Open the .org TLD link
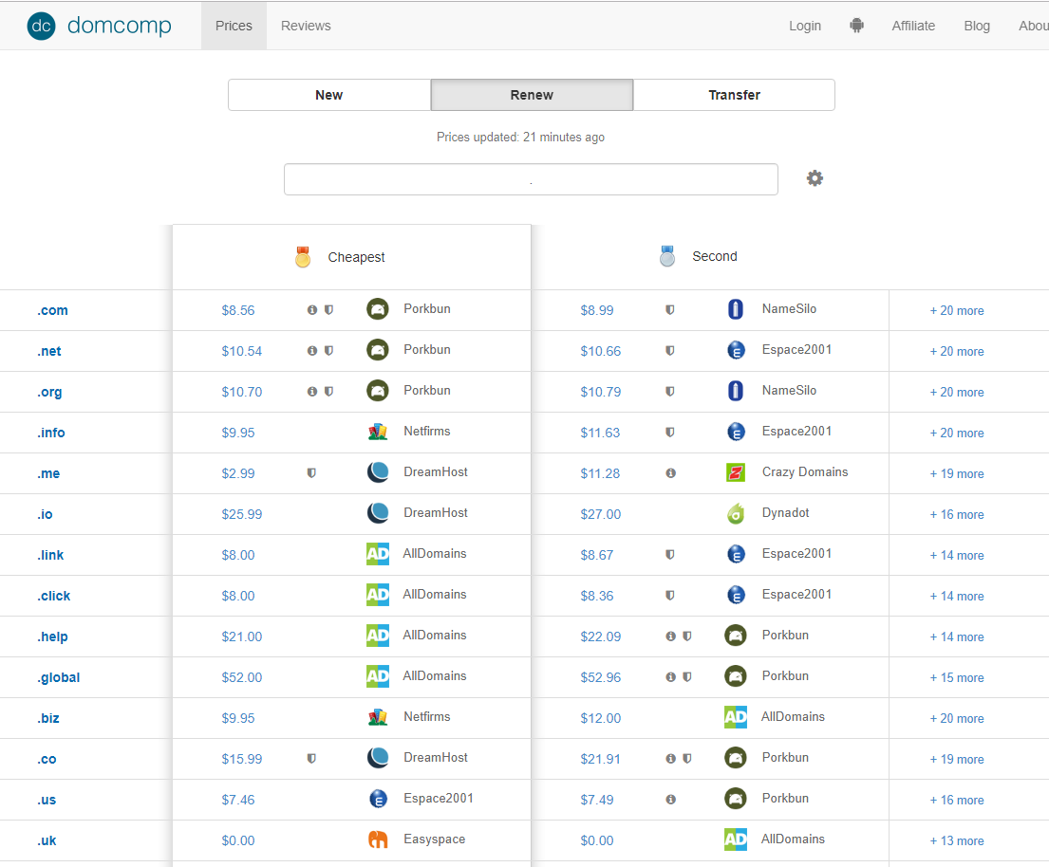The image size is (1049, 867). click(x=49, y=392)
